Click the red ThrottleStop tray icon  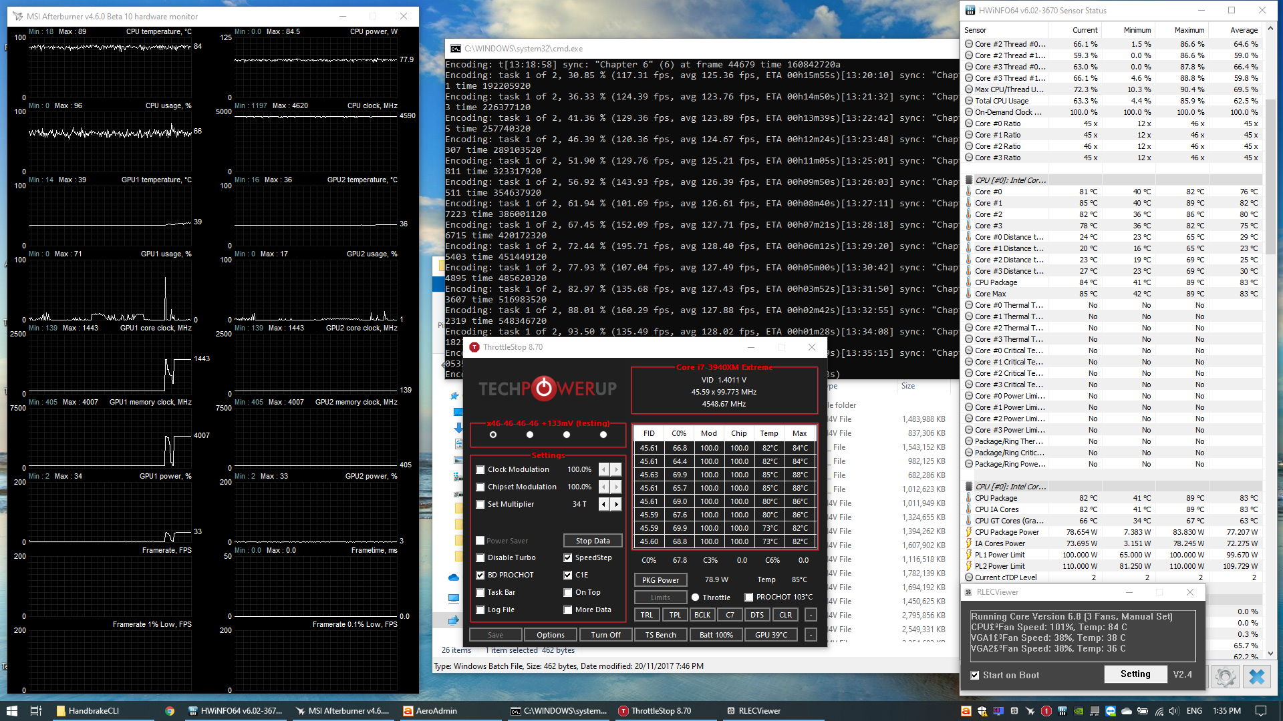point(1046,711)
